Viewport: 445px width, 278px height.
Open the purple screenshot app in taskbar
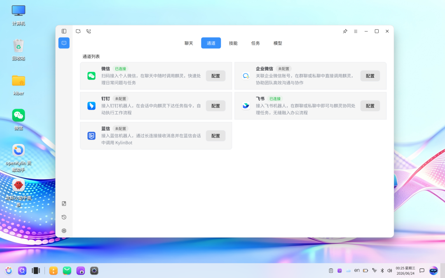click(x=81, y=271)
